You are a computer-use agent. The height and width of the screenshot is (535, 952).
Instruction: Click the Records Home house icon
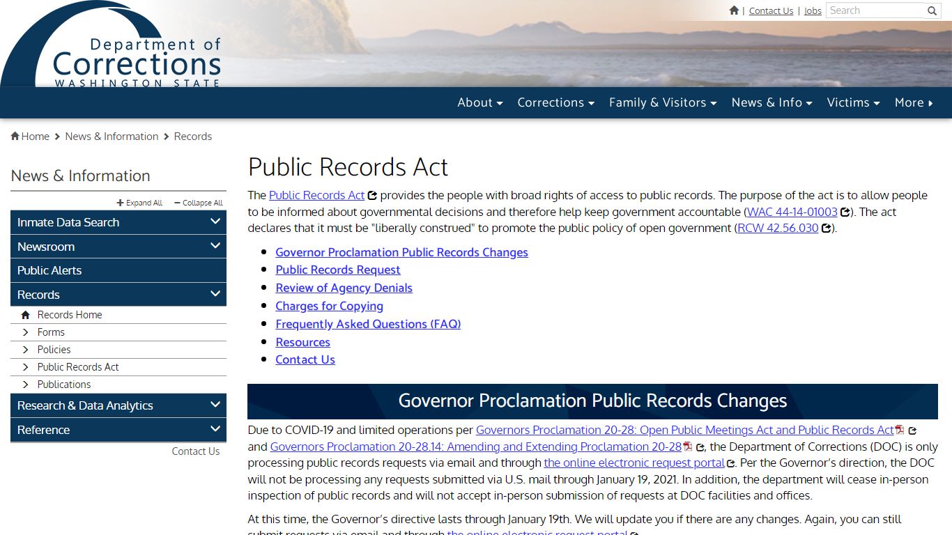point(26,315)
